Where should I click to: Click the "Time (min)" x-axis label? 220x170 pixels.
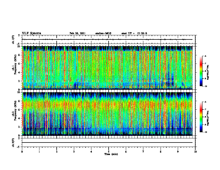[x=111, y=154]
